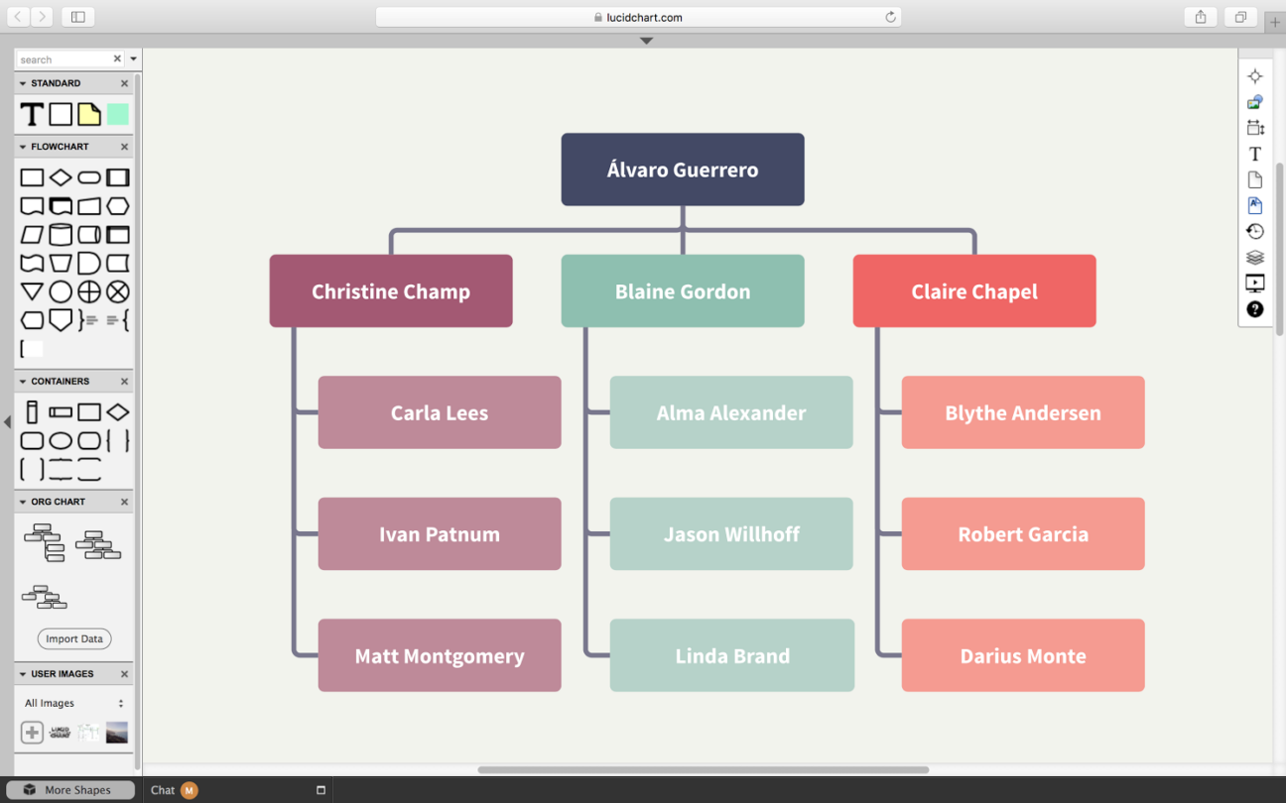The width and height of the screenshot is (1286, 803).
Task: Open the text options T icon in right dock
Action: [x=1255, y=154]
